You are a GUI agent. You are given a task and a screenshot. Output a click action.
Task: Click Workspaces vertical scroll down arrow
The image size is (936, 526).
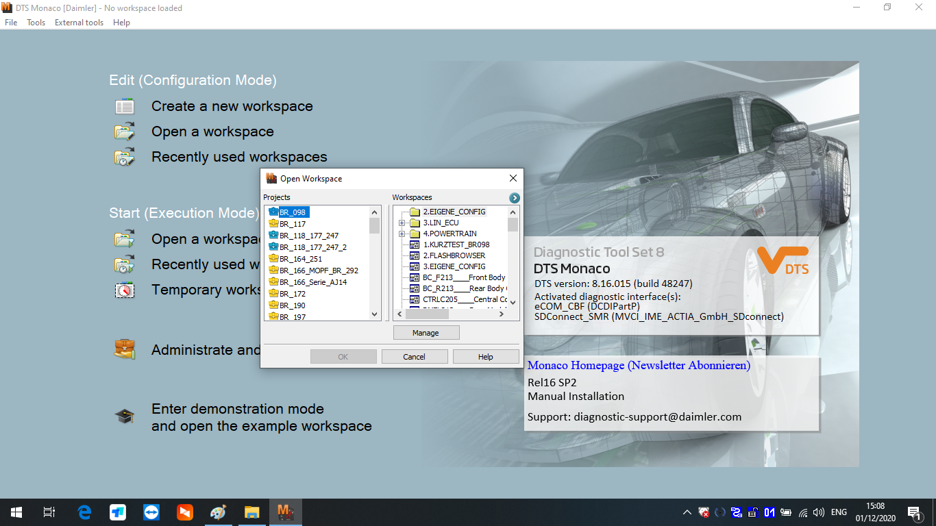(513, 302)
